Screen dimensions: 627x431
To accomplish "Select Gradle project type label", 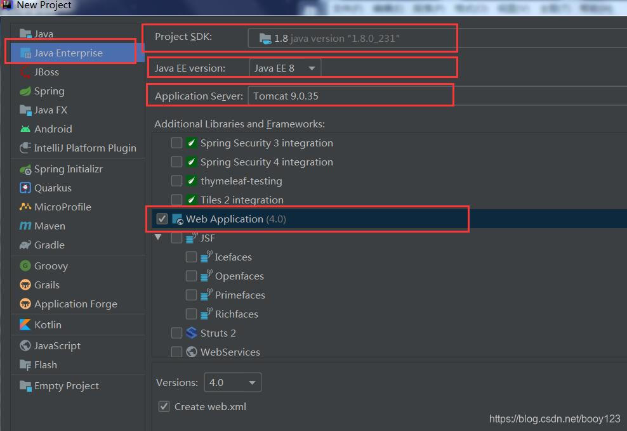I will point(49,245).
